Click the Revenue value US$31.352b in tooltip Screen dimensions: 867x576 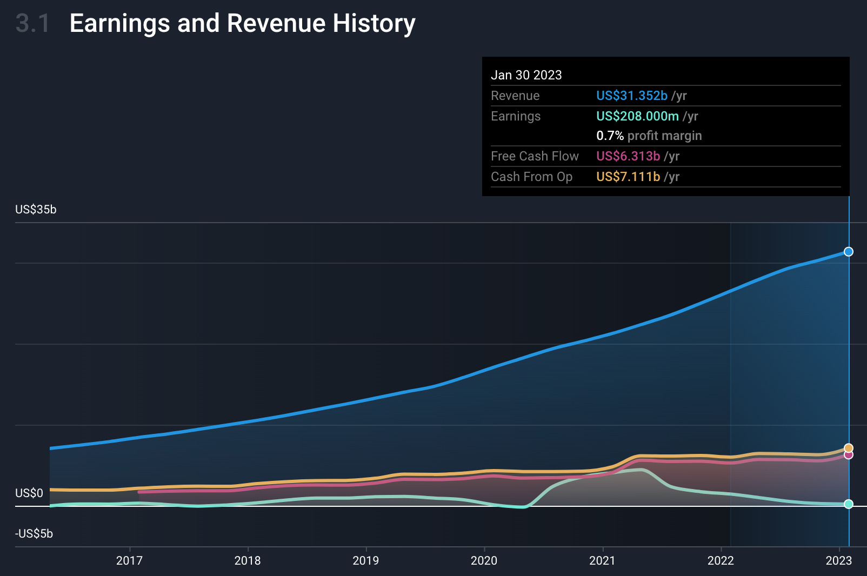[x=632, y=96]
